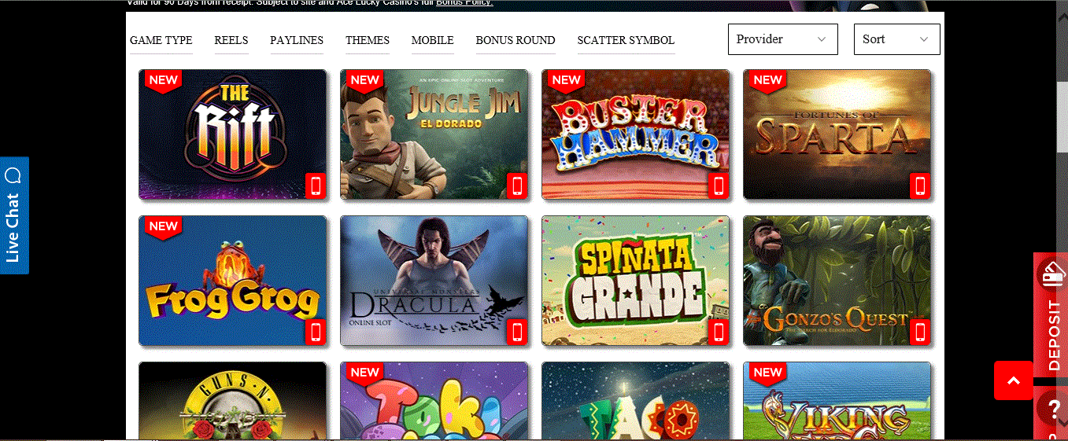This screenshot has height=441, width=1068.
Task: Open the Live Chat side tab
Action: pyautogui.click(x=14, y=215)
